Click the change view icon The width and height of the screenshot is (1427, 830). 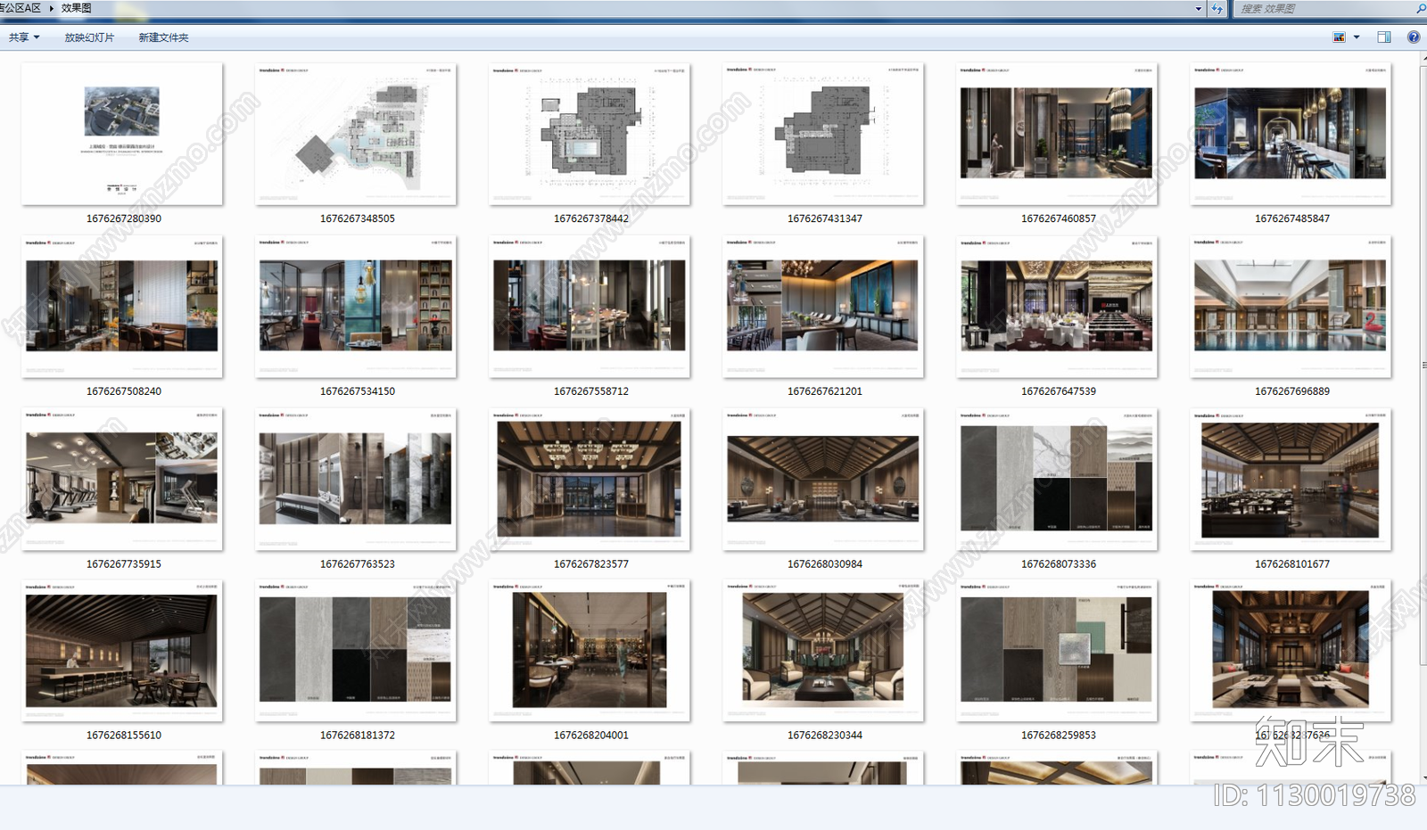point(1339,37)
